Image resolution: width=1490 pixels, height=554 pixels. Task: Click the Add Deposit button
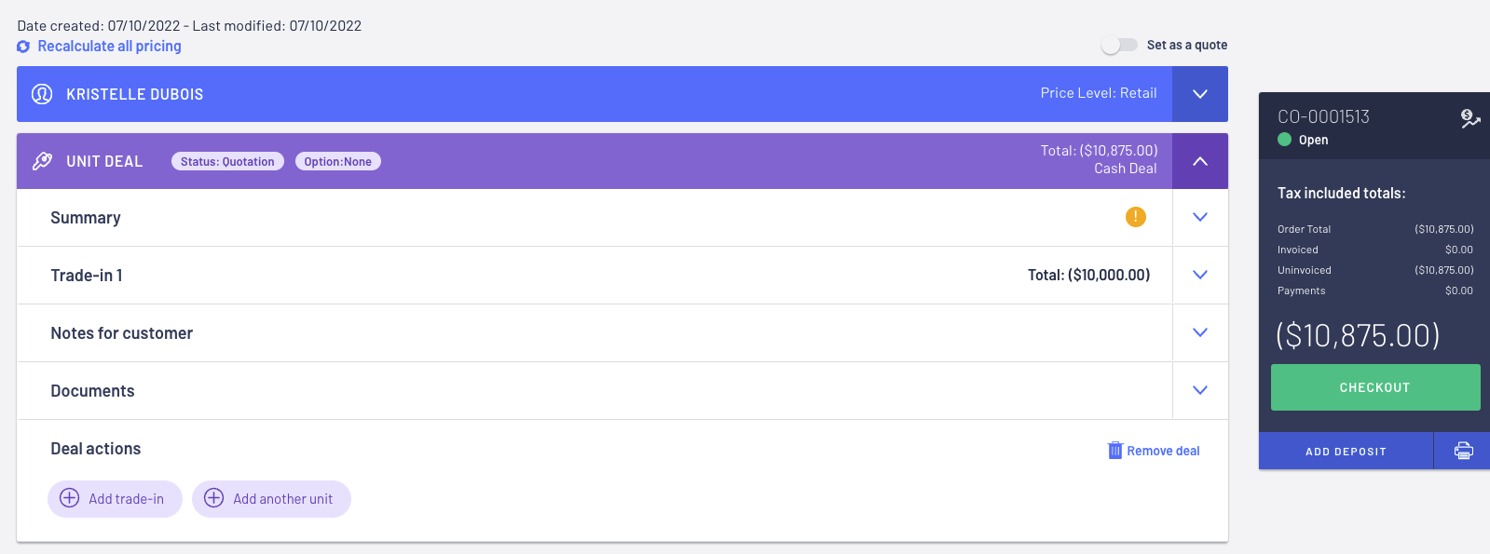pyautogui.click(x=1346, y=451)
